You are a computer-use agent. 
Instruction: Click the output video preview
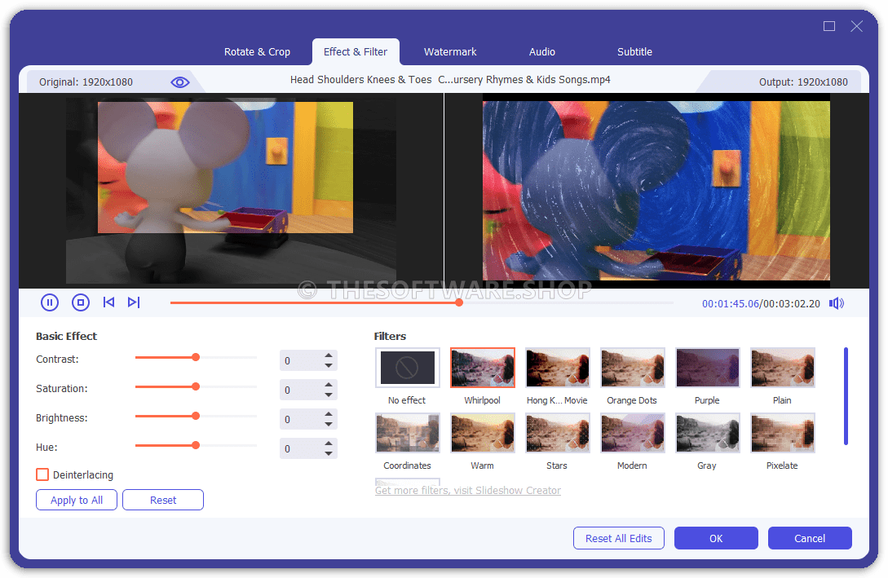click(x=656, y=190)
